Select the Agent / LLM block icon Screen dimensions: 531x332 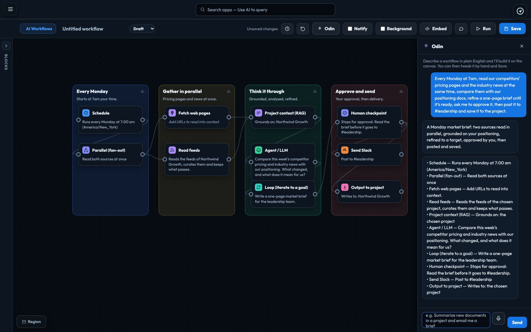coord(259,150)
